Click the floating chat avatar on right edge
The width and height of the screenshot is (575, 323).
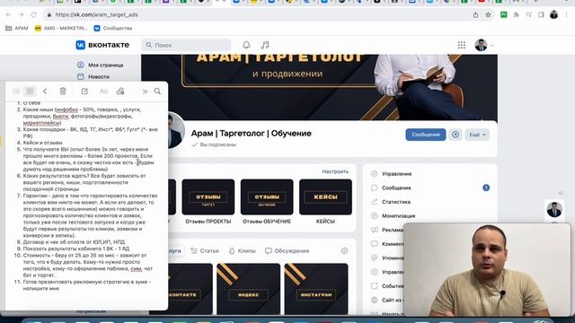click(x=554, y=210)
